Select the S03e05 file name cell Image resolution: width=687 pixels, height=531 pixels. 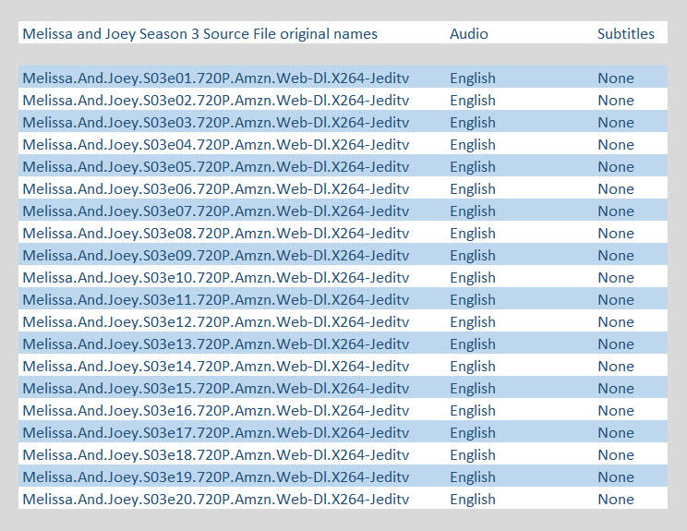pos(216,167)
